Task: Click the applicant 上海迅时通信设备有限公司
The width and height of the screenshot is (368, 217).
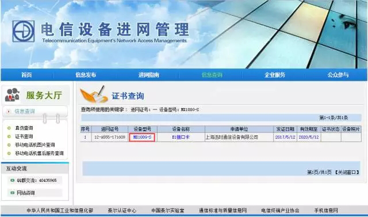Action: [x=232, y=137]
